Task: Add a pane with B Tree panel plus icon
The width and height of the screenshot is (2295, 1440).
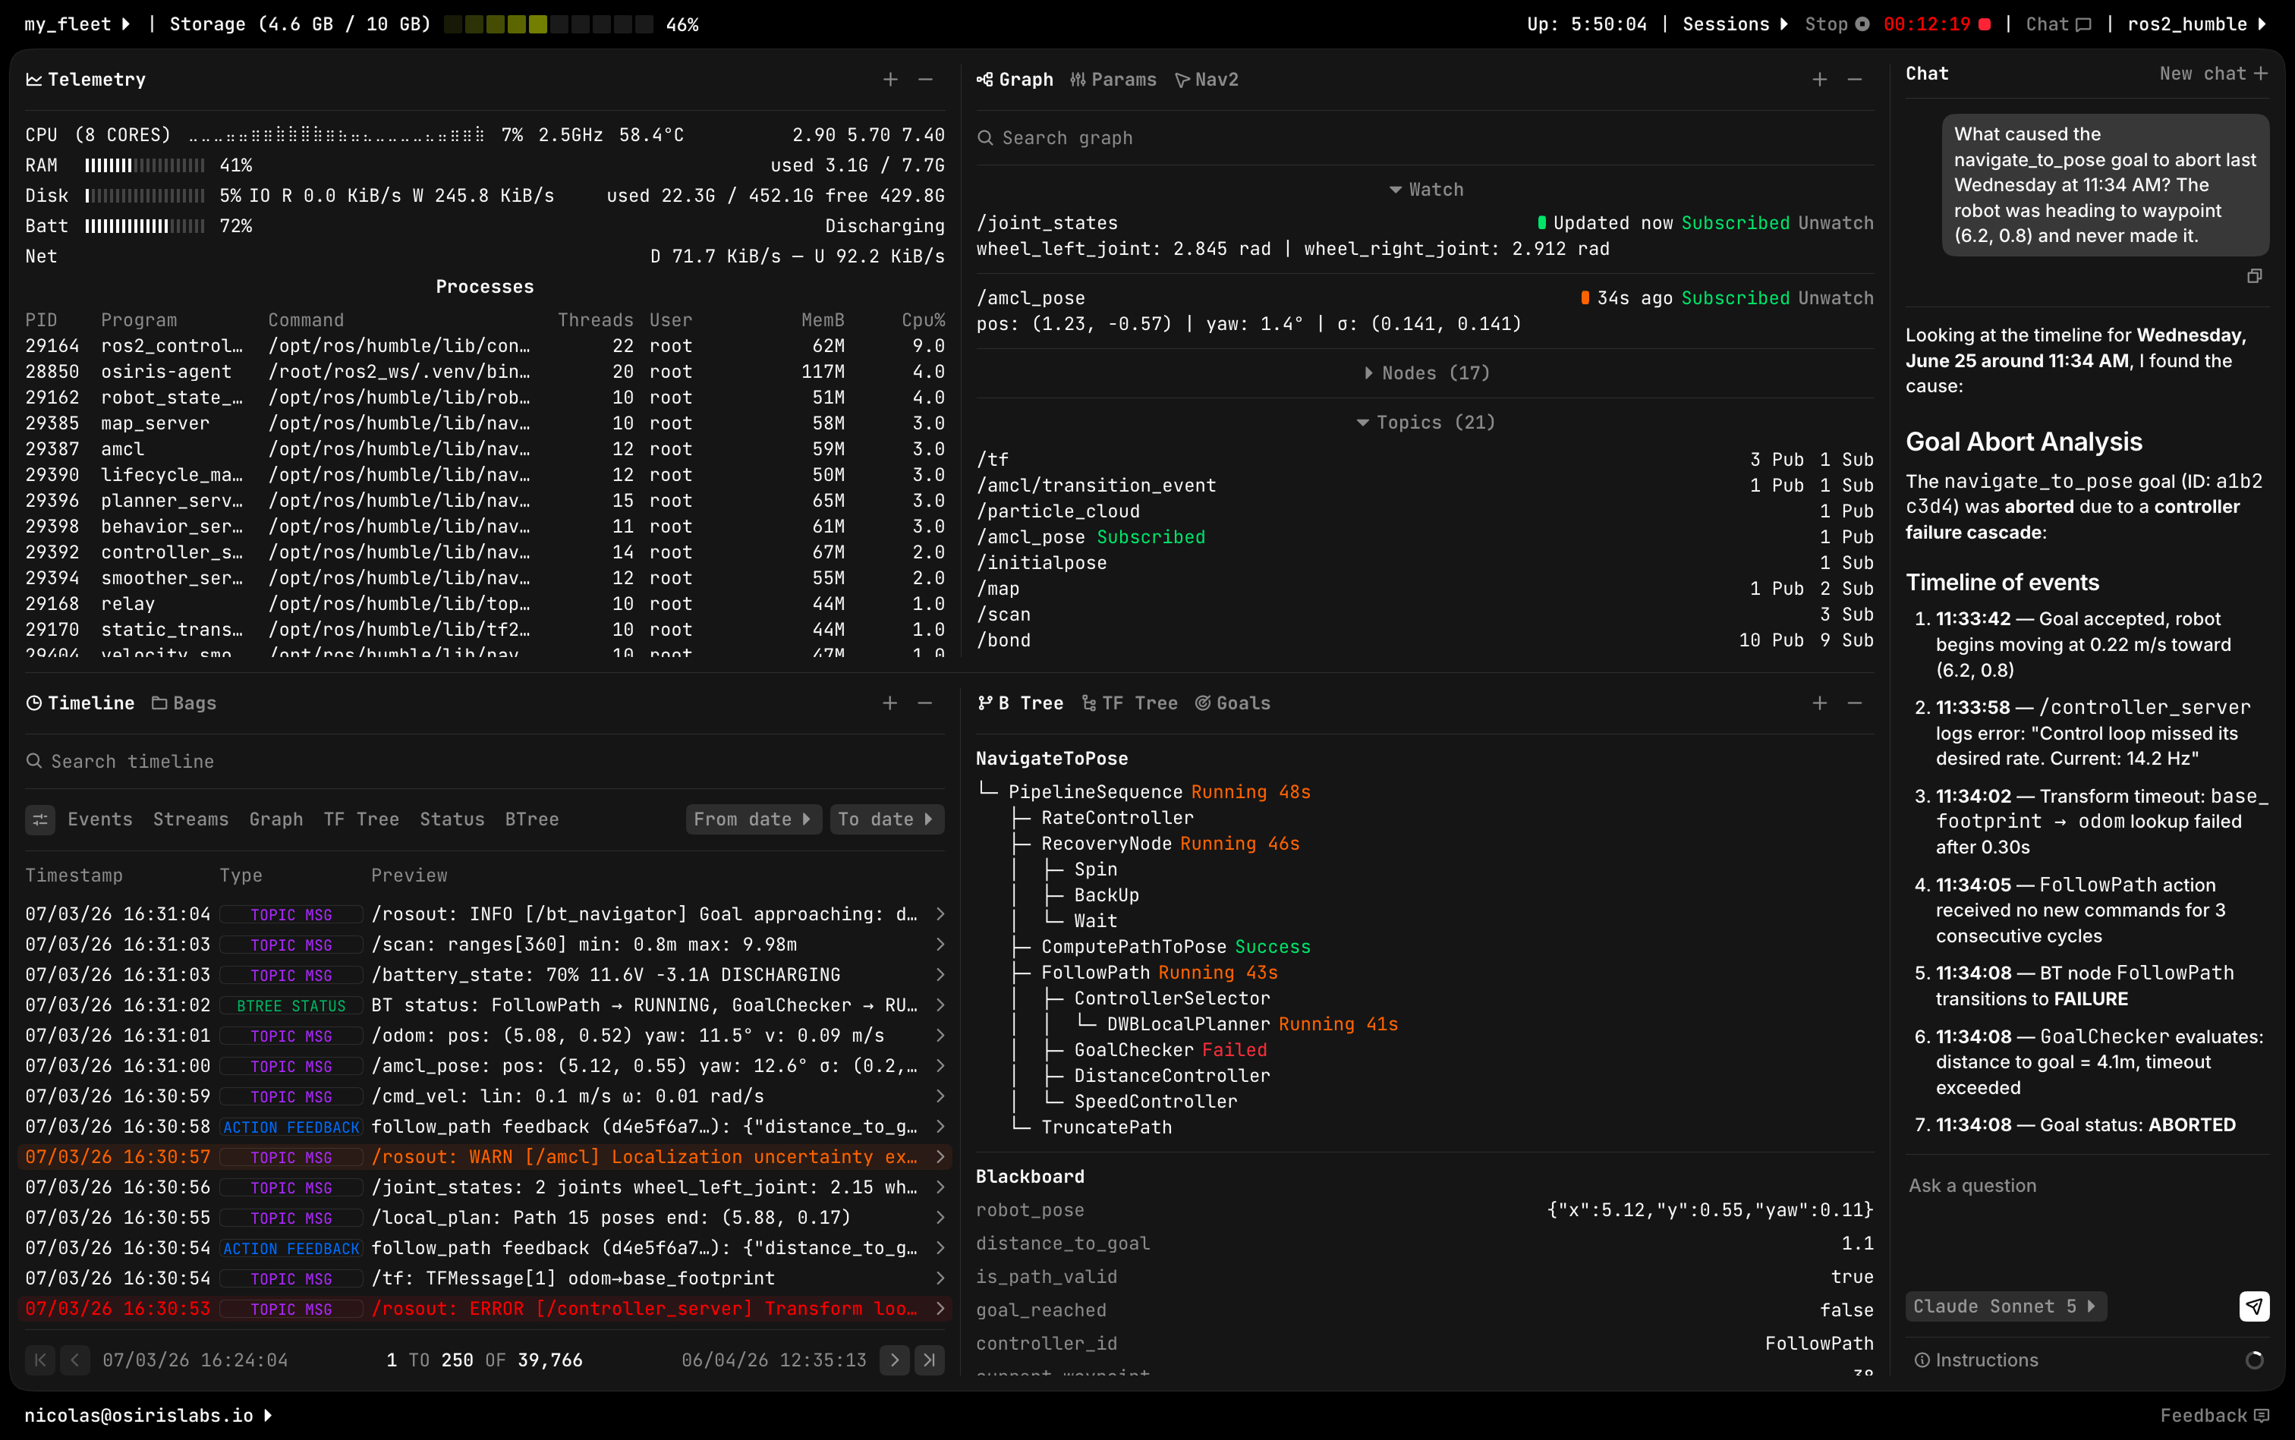Action: point(1820,703)
